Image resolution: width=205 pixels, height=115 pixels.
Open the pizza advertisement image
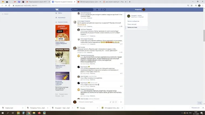click(62, 33)
